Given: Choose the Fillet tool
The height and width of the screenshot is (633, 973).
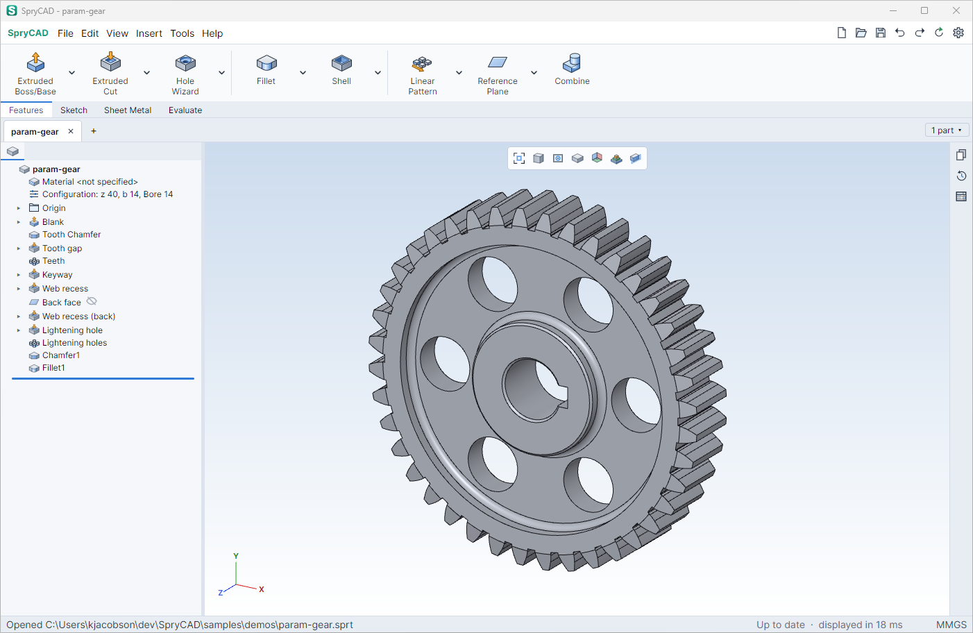Looking at the screenshot, I should click(x=266, y=70).
